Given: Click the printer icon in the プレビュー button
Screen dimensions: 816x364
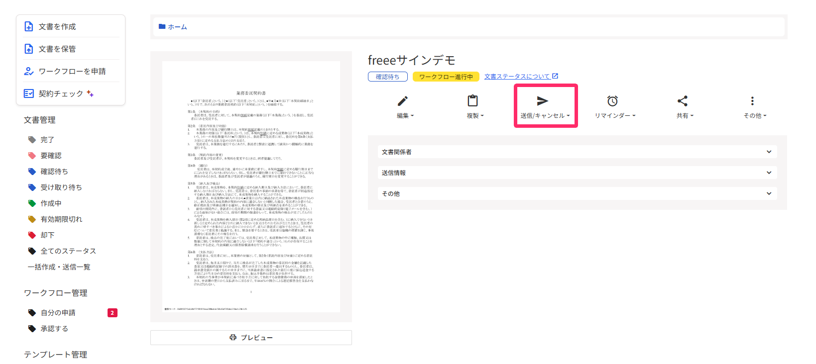Looking at the screenshot, I should point(233,337).
